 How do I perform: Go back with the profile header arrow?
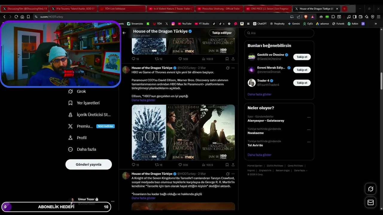point(124,33)
